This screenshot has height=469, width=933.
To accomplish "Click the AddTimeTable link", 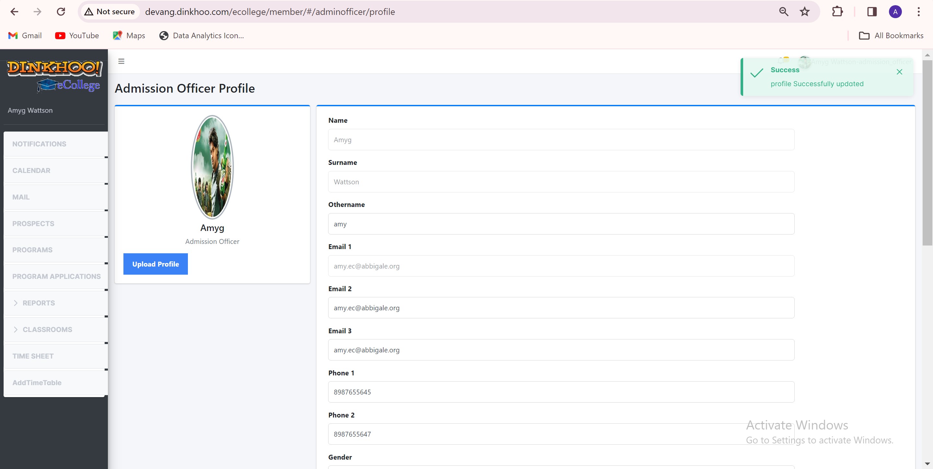I will click(x=37, y=382).
